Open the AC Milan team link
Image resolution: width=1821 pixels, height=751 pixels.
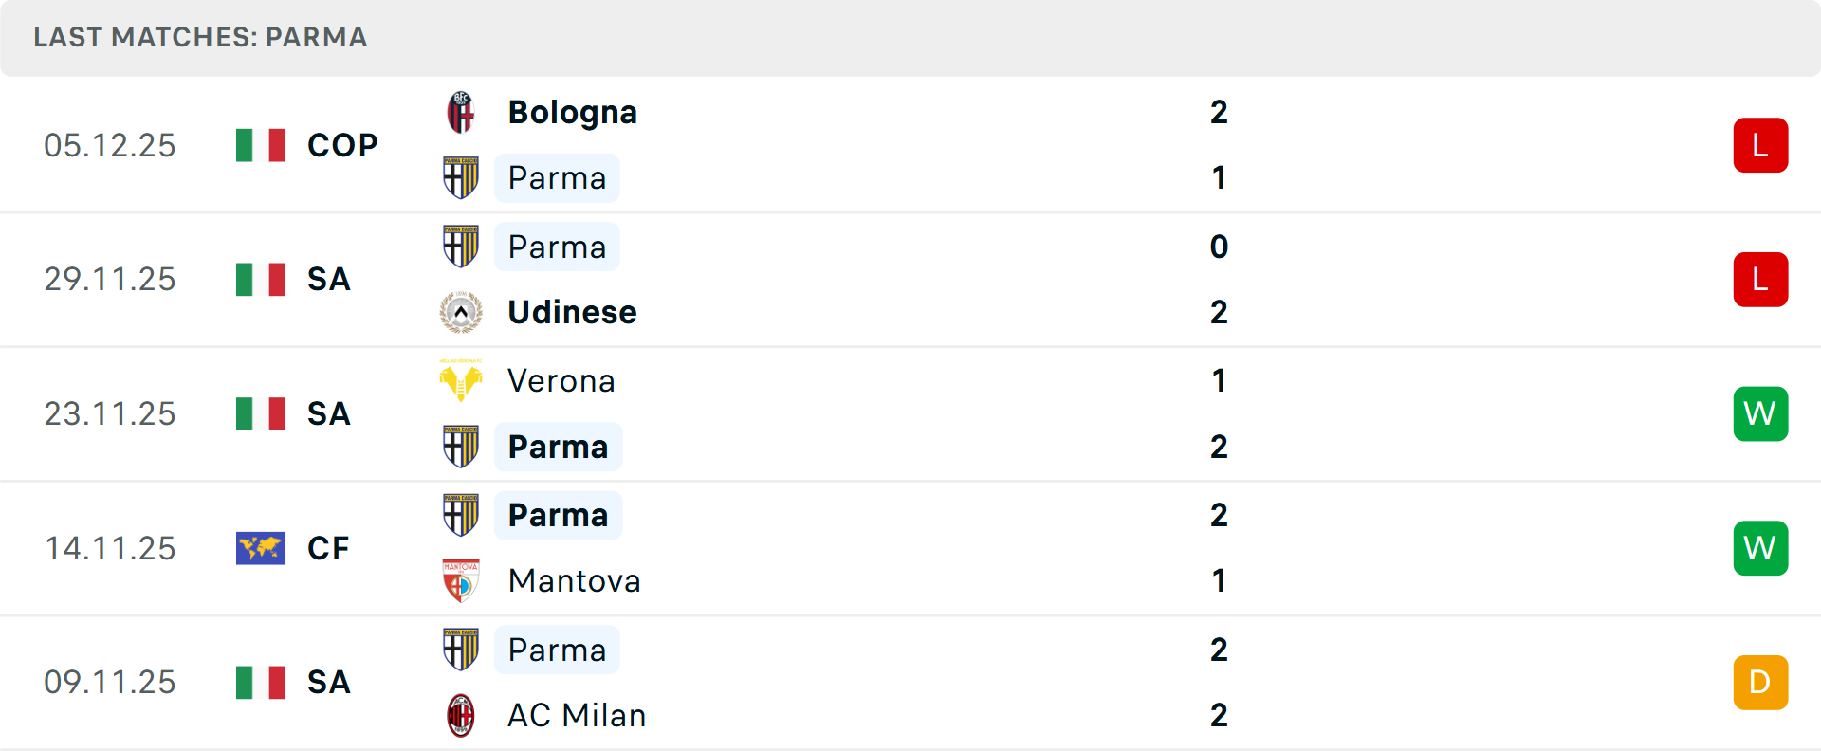(x=577, y=715)
